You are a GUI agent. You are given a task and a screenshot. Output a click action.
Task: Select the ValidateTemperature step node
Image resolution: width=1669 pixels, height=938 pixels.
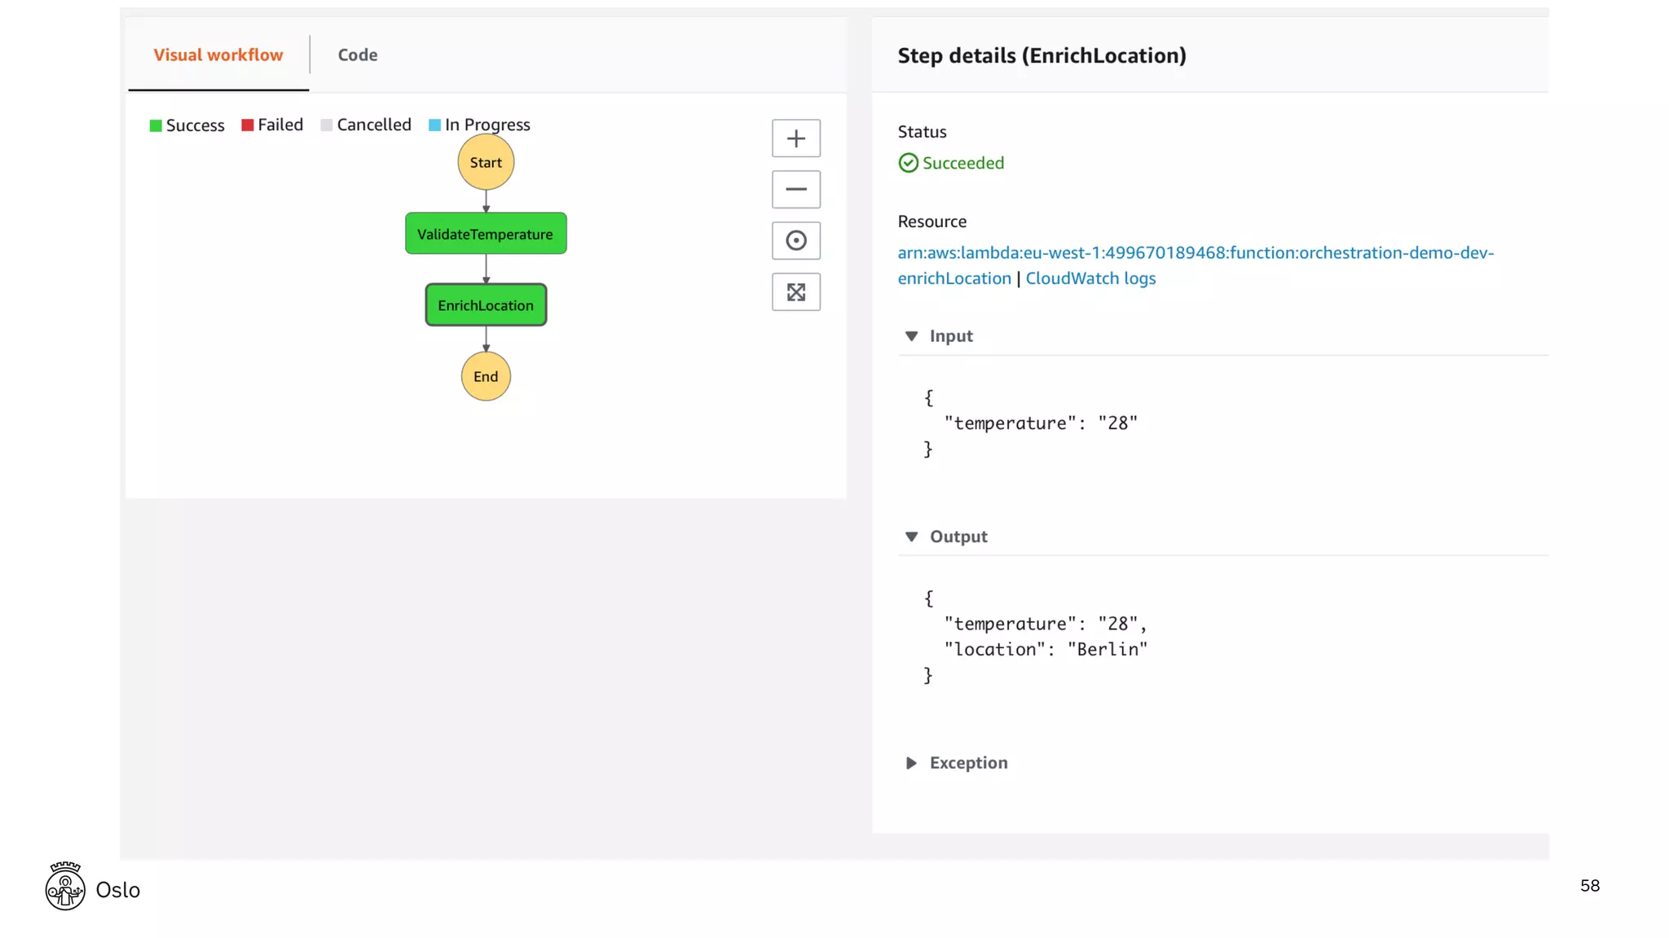click(486, 234)
